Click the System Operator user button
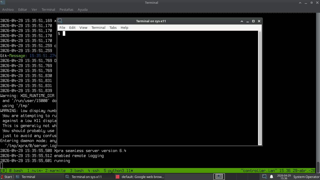 point(306,177)
